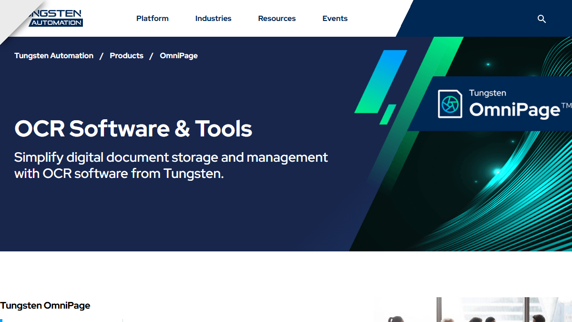Image resolution: width=572 pixels, height=322 pixels.
Task: Click the Tungsten OmniPage banner wordmark
Action: tap(520, 104)
